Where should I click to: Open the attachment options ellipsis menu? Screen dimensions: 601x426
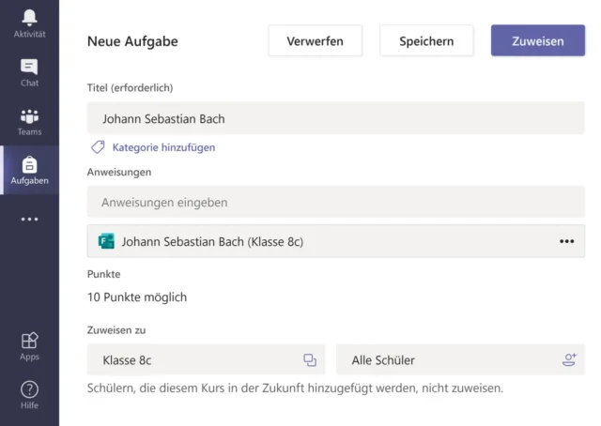566,241
